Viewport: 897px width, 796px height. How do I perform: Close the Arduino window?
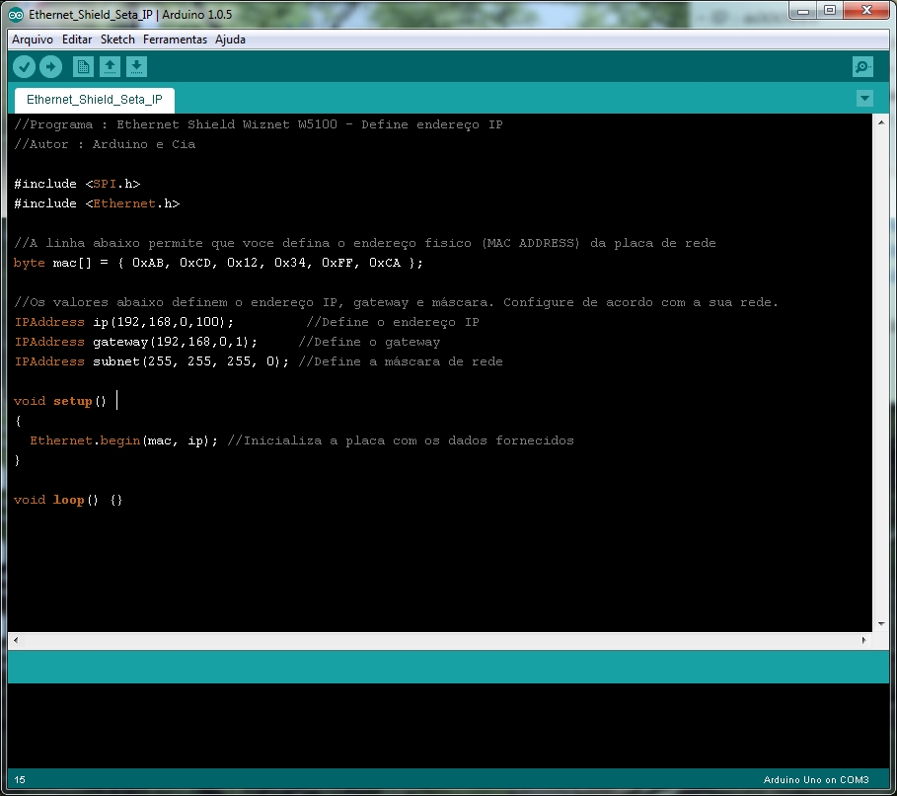click(866, 11)
